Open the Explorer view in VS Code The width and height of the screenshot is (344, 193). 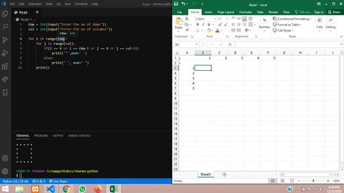click(5, 14)
